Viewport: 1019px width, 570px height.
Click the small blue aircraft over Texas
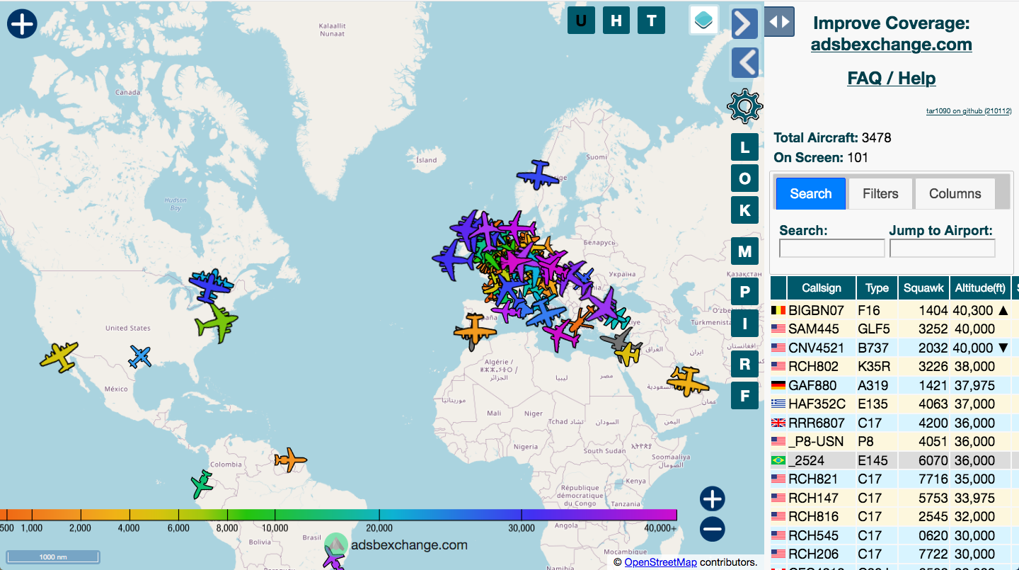pos(141,356)
